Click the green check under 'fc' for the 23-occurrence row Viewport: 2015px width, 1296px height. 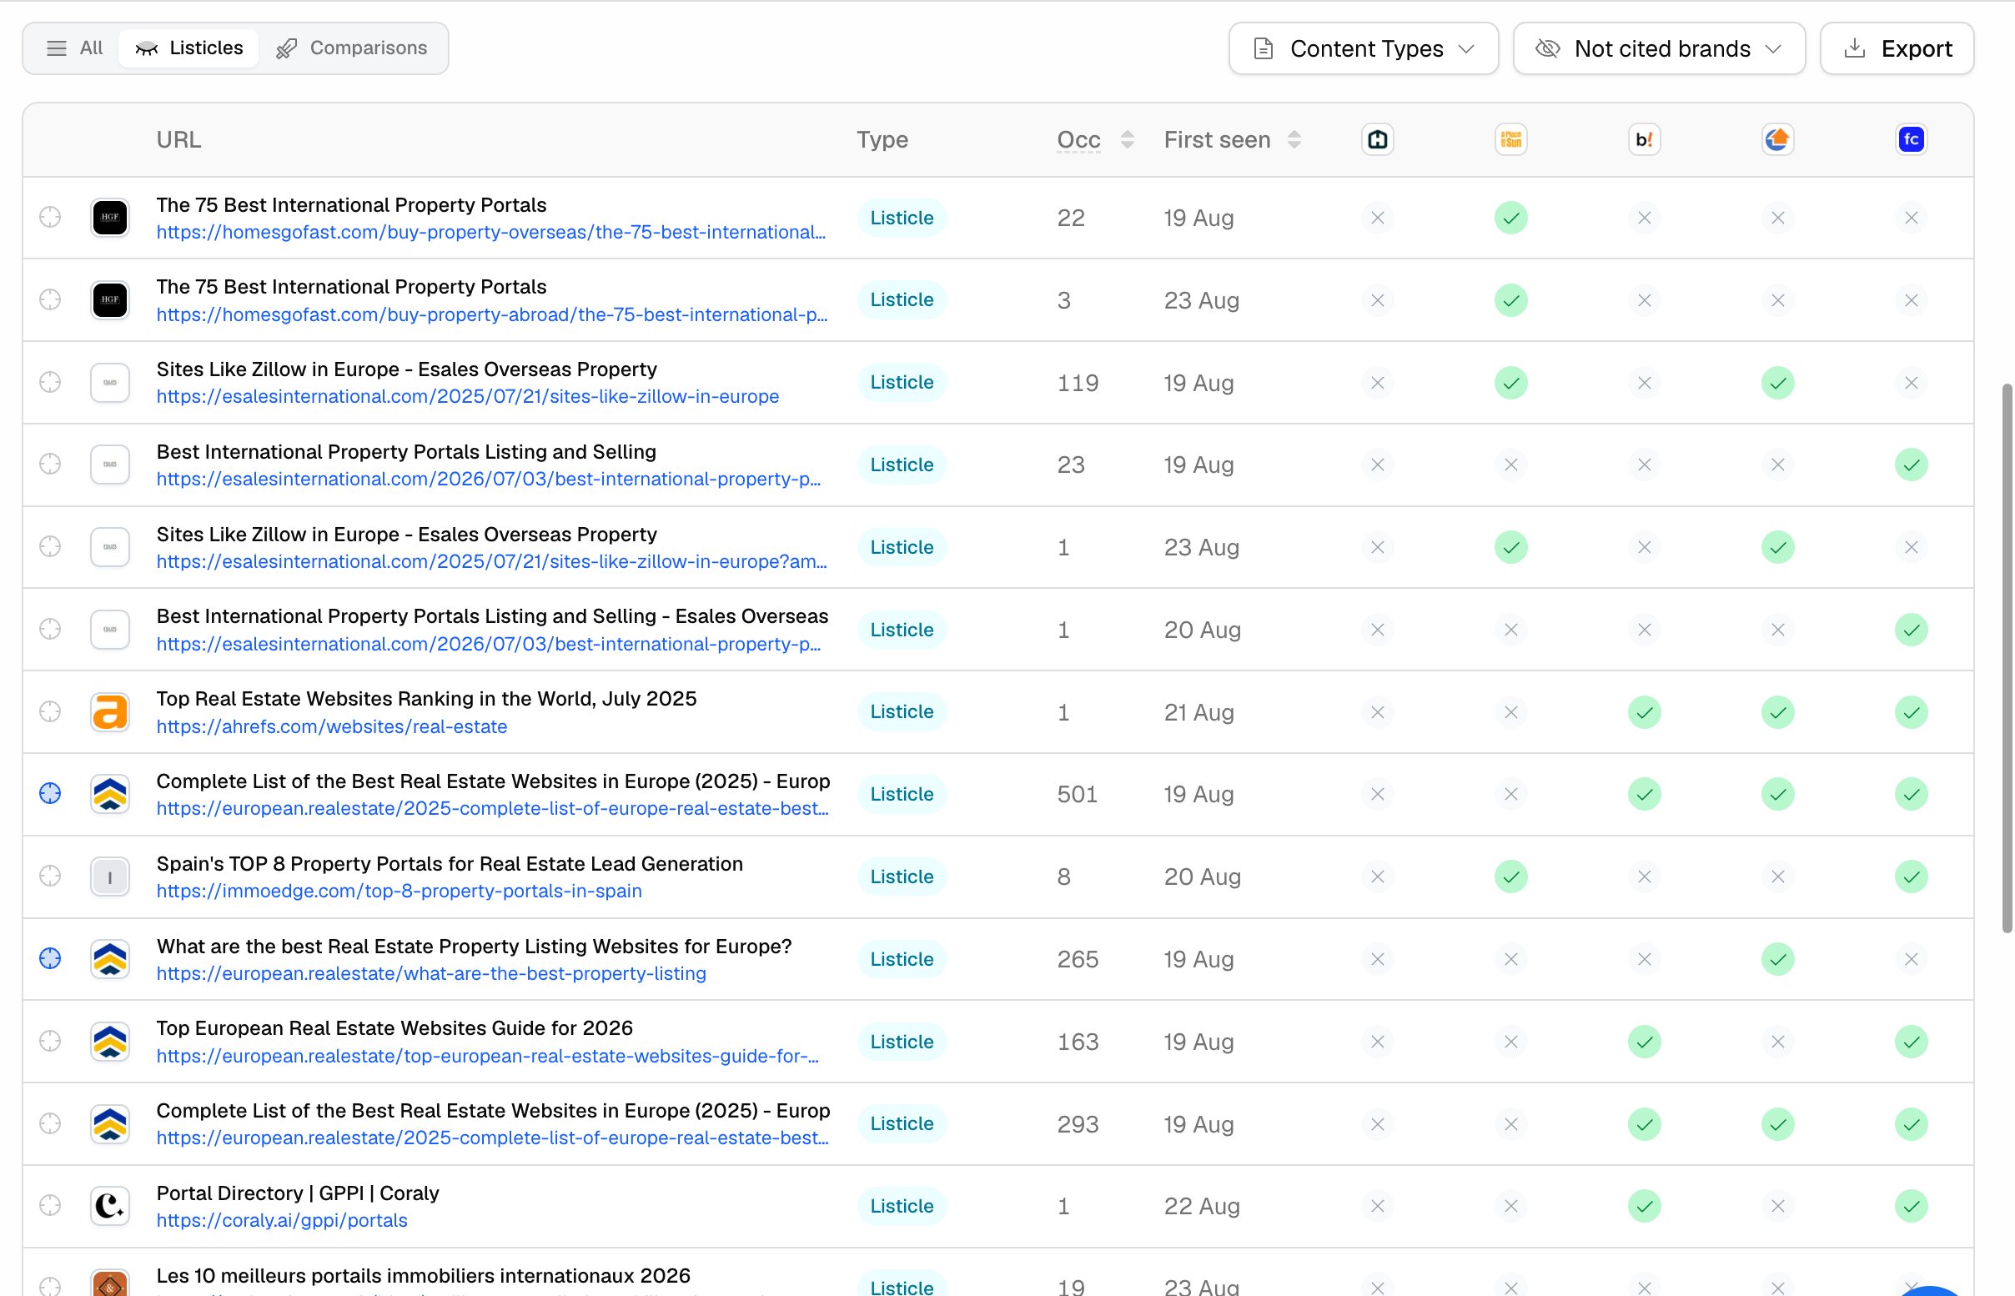[1912, 465]
